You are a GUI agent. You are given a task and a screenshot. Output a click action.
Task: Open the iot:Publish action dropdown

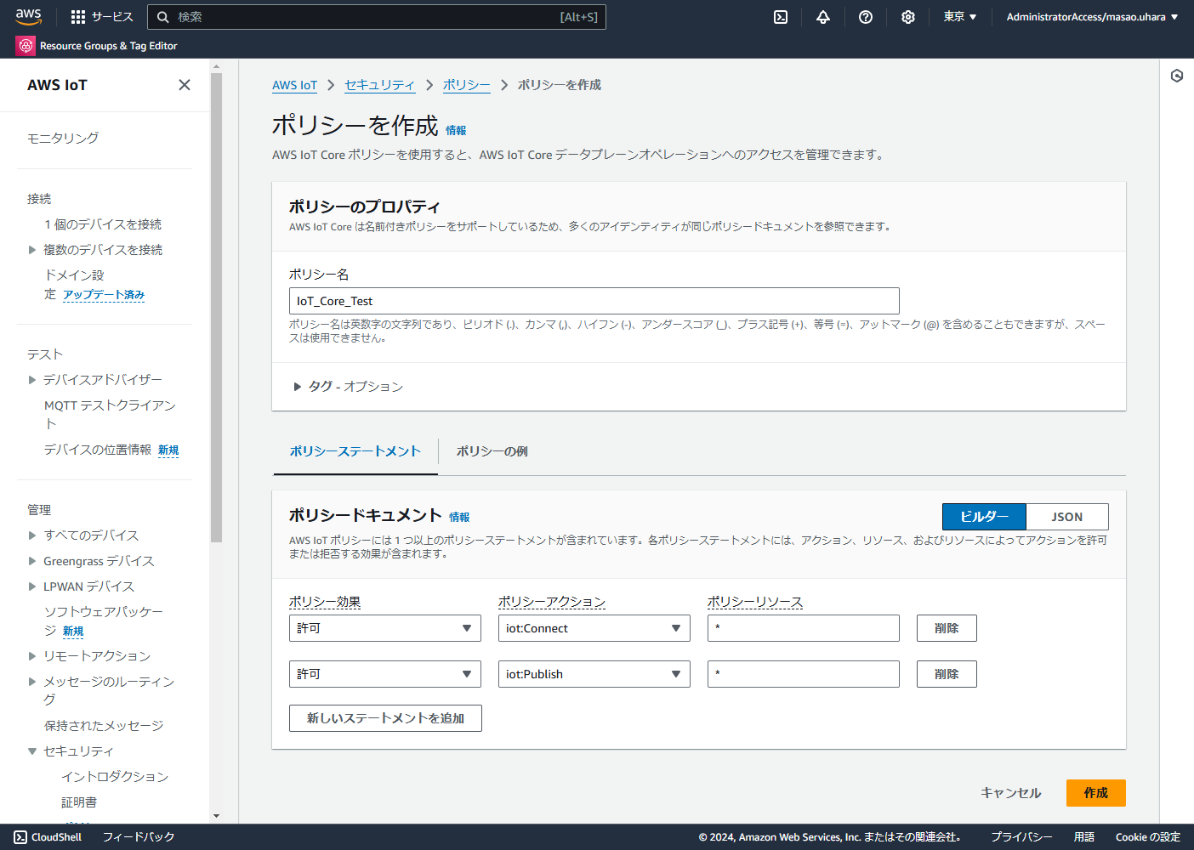[594, 674]
